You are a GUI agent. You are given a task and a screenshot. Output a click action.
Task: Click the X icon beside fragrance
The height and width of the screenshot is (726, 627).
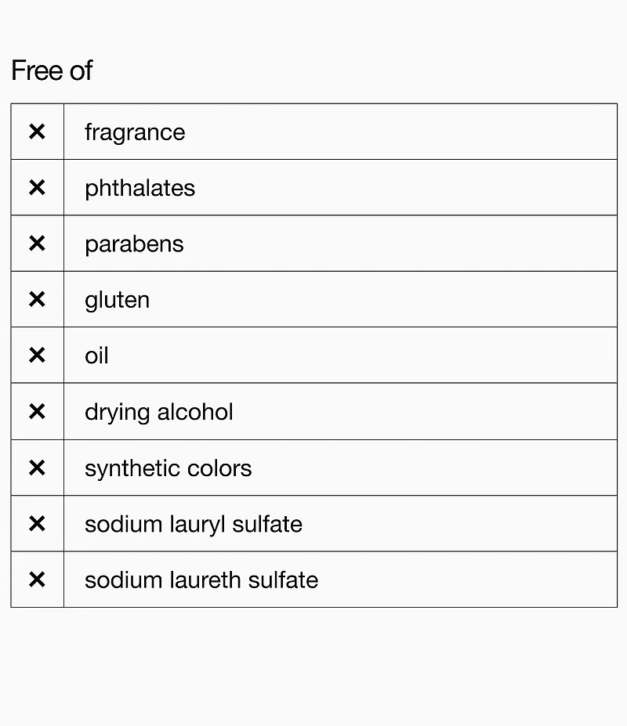pyautogui.click(x=37, y=132)
